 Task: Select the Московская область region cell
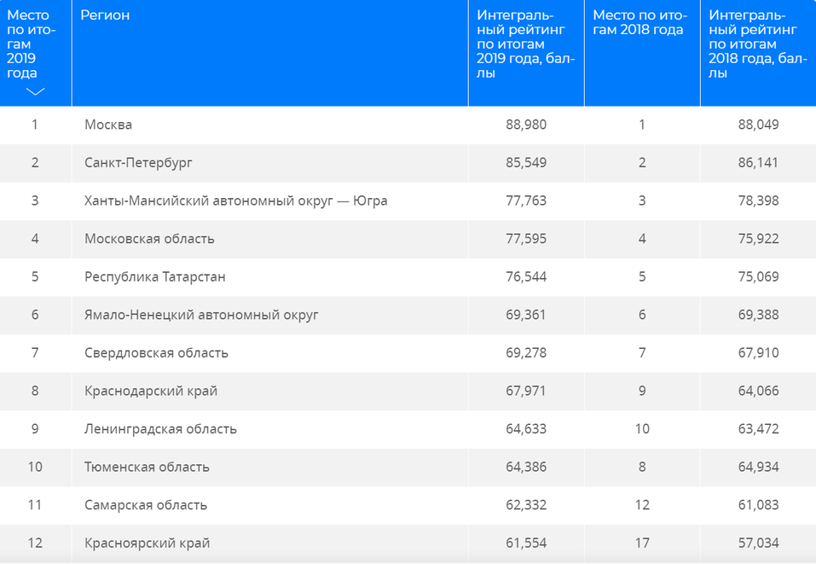(x=149, y=239)
